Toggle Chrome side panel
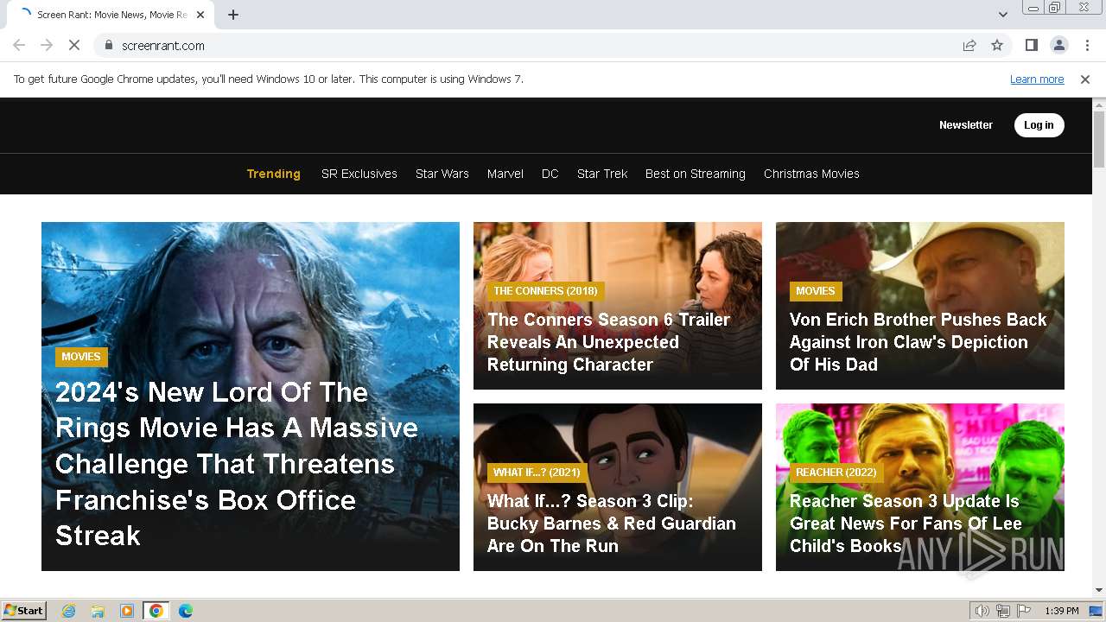 pos(1032,45)
